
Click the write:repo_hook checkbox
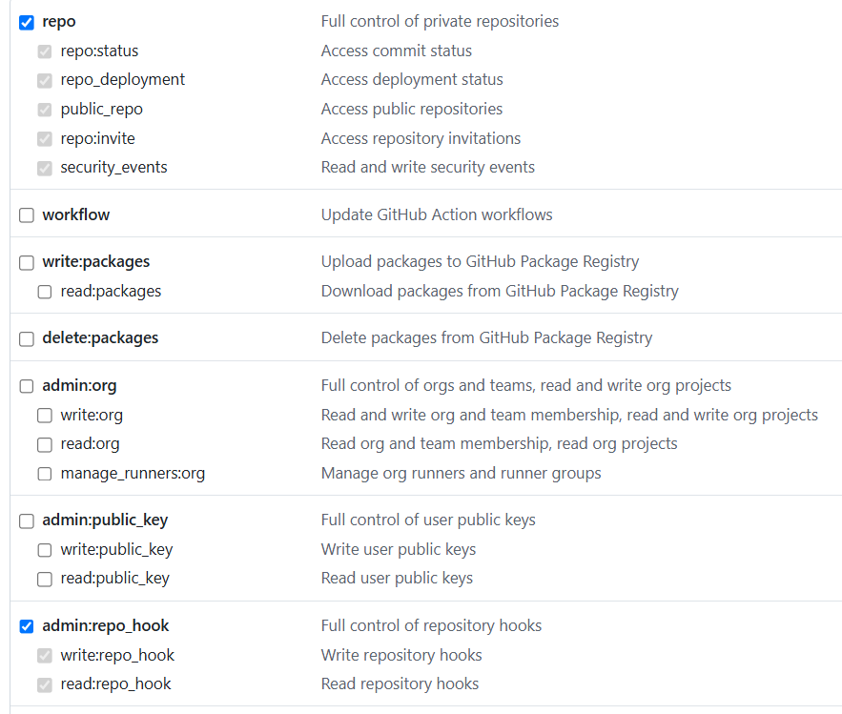click(45, 656)
